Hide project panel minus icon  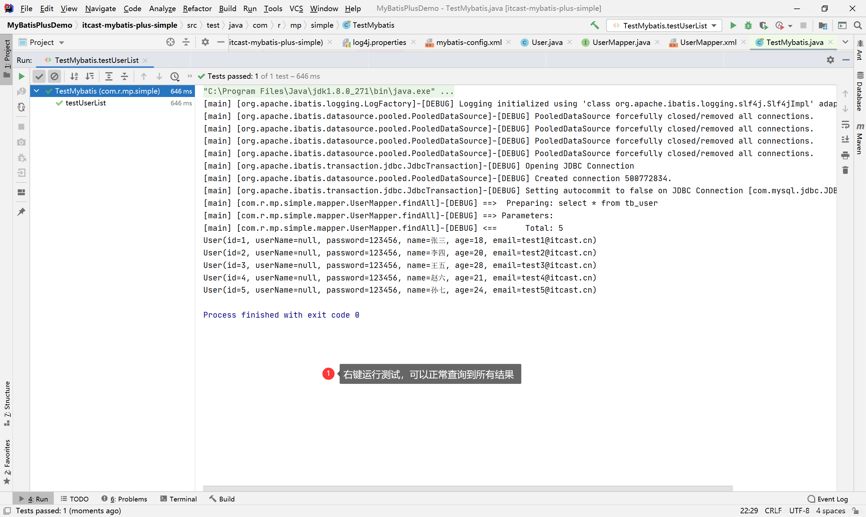(x=221, y=42)
